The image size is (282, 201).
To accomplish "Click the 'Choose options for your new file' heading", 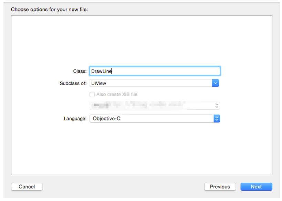I will (x=50, y=9).
